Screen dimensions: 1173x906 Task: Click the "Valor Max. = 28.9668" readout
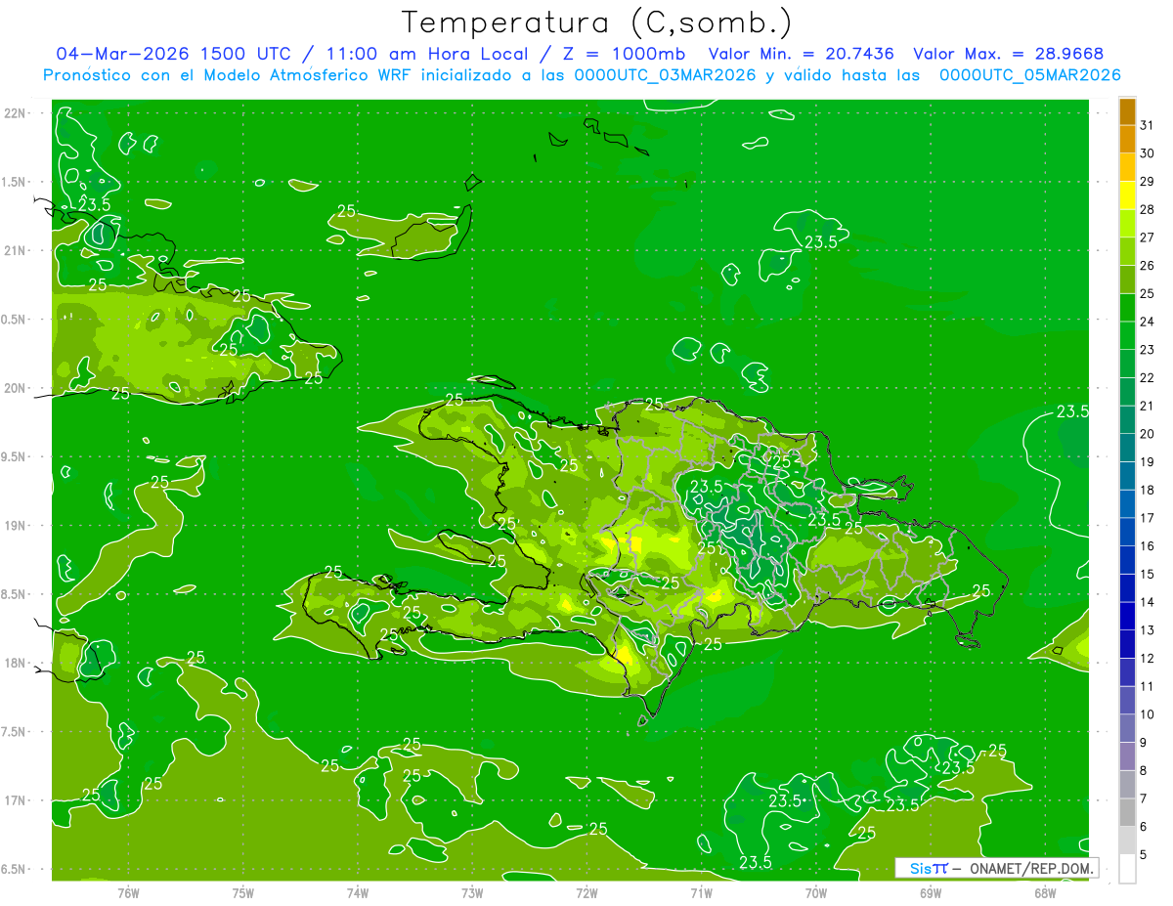(1008, 54)
